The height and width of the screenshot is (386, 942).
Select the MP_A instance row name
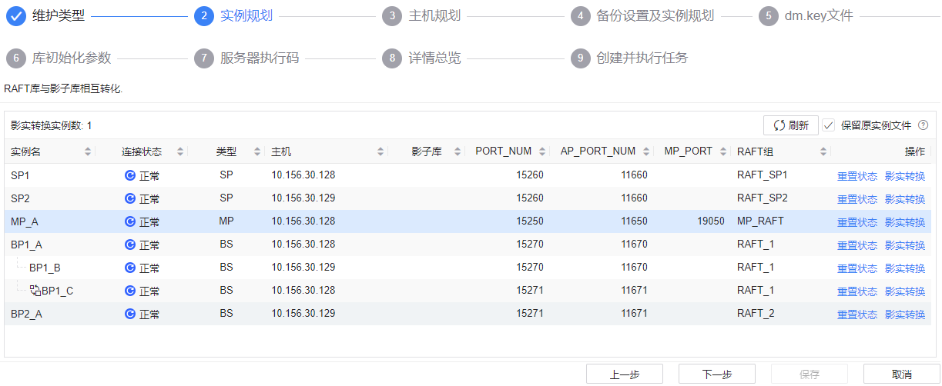(x=25, y=221)
